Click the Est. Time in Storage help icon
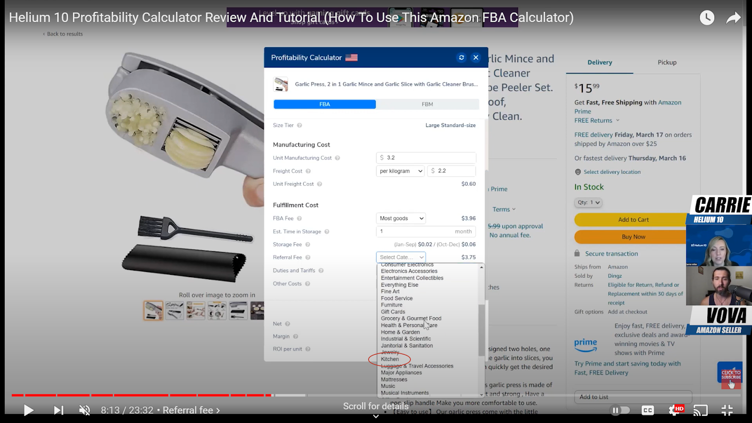 327,231
